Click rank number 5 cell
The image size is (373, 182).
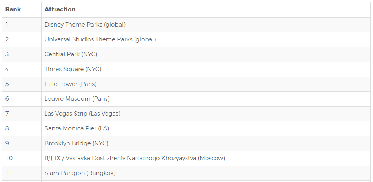coord(22,84)
